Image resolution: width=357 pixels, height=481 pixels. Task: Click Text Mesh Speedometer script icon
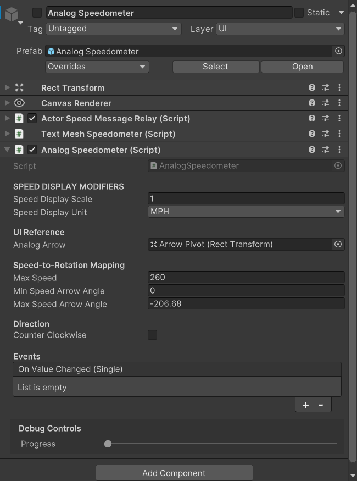19,134
